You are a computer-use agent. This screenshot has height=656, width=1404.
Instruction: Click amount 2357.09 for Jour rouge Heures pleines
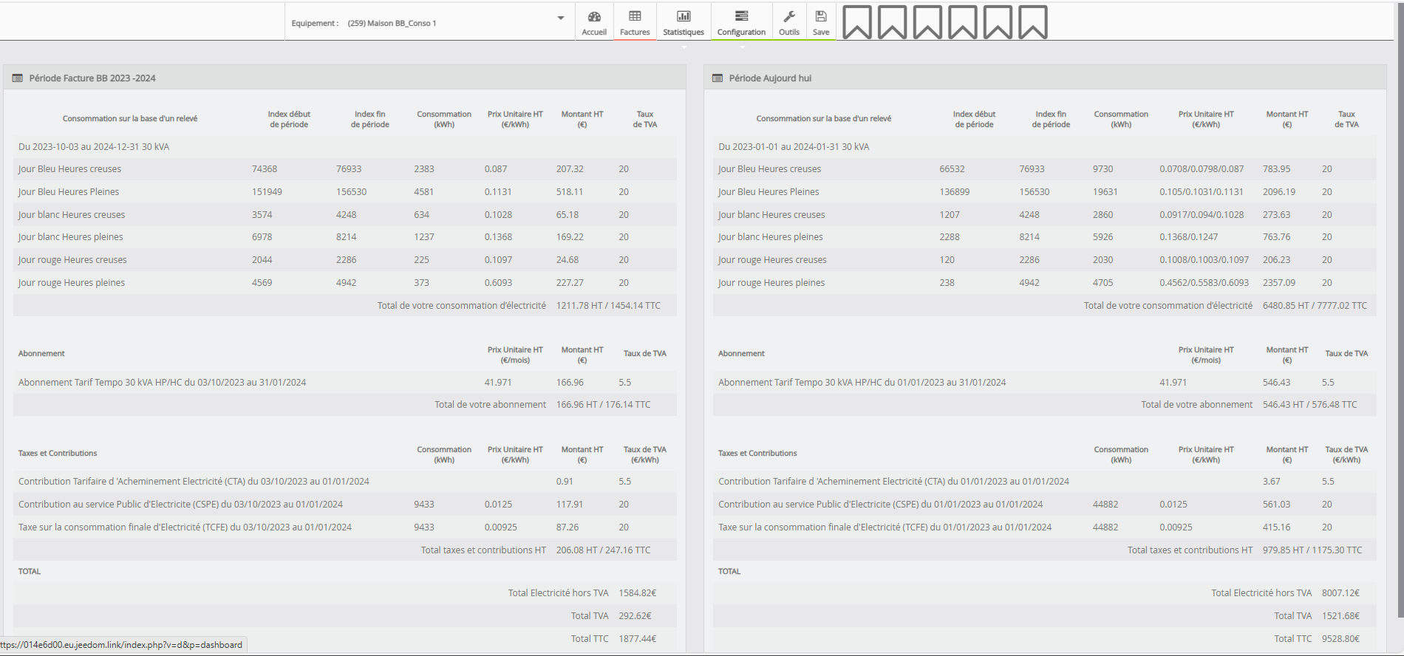1279,283
